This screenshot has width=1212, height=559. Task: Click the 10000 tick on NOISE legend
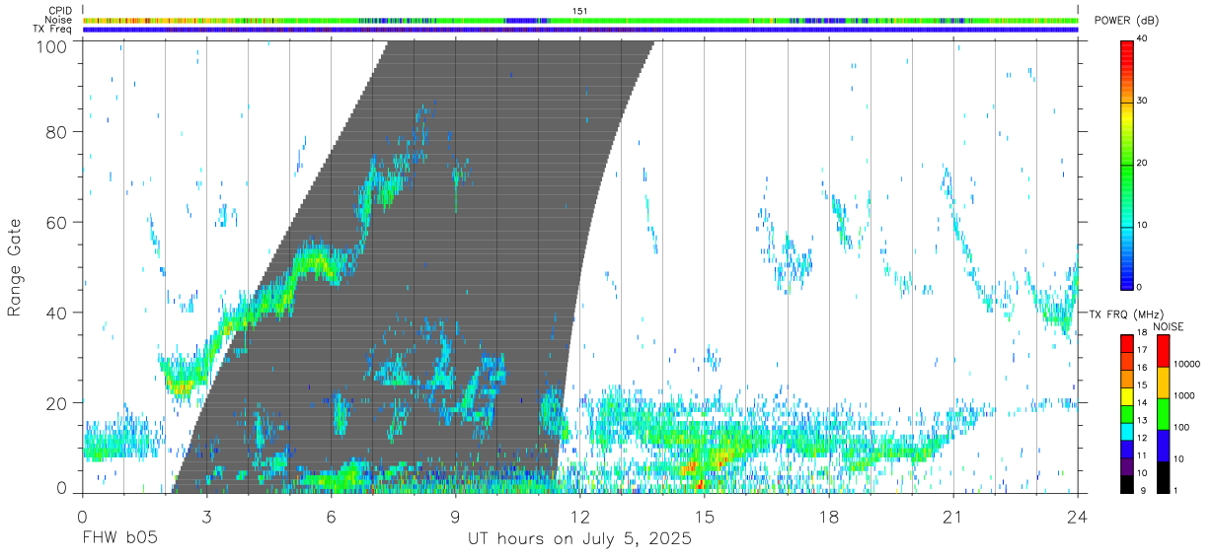(1186, 364)
